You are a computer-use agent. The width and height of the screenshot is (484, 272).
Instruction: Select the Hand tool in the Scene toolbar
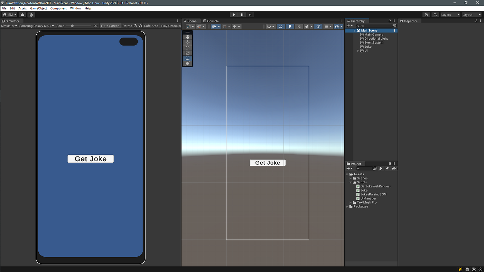coord(187,37)
